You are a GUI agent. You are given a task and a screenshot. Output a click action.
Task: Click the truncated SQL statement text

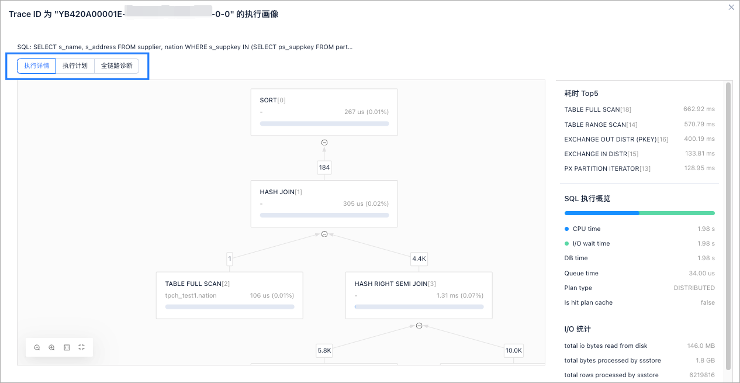[185, 47]
